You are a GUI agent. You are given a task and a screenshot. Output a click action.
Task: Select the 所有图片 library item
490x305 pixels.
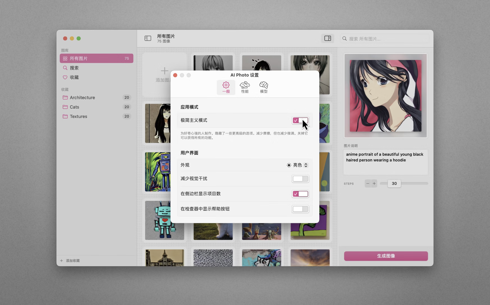pos(96,58)
